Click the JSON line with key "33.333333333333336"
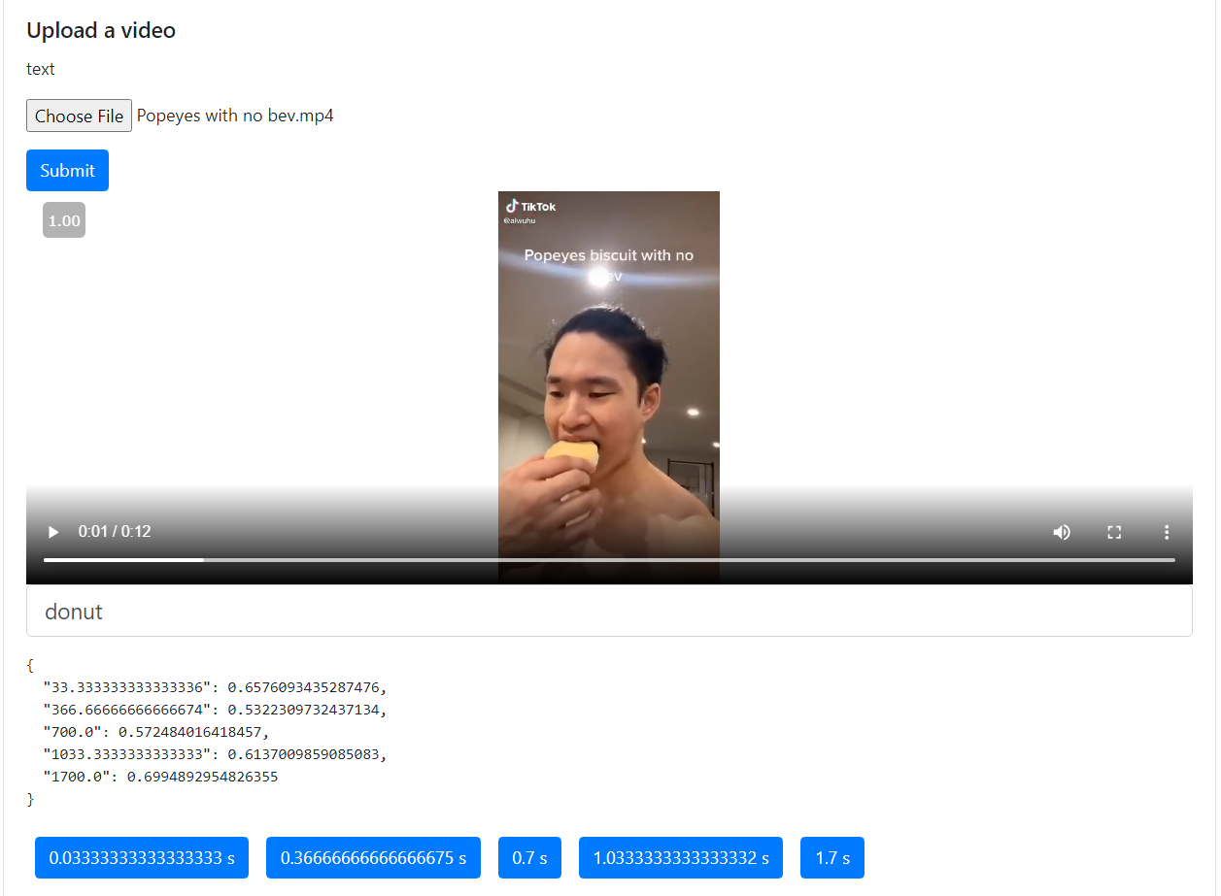1221x896 pixels. click(215, 687)
